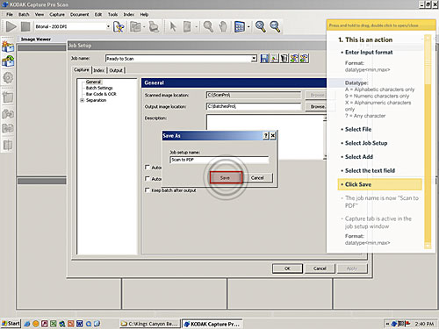Viewport: 439px width, 329px height.
Task: Open the Bitonal - 200 DPI dropdown
Action: (108, 26)
